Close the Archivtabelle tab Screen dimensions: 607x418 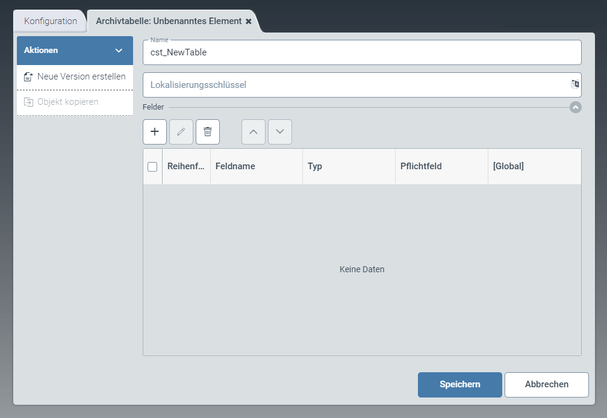[x=249, y=21]
